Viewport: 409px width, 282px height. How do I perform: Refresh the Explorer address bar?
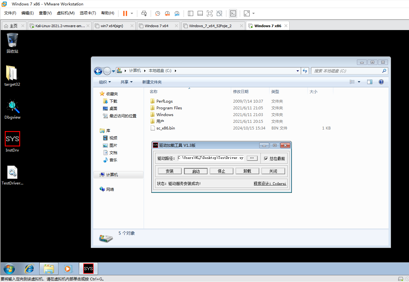click(x=305, y=71)
